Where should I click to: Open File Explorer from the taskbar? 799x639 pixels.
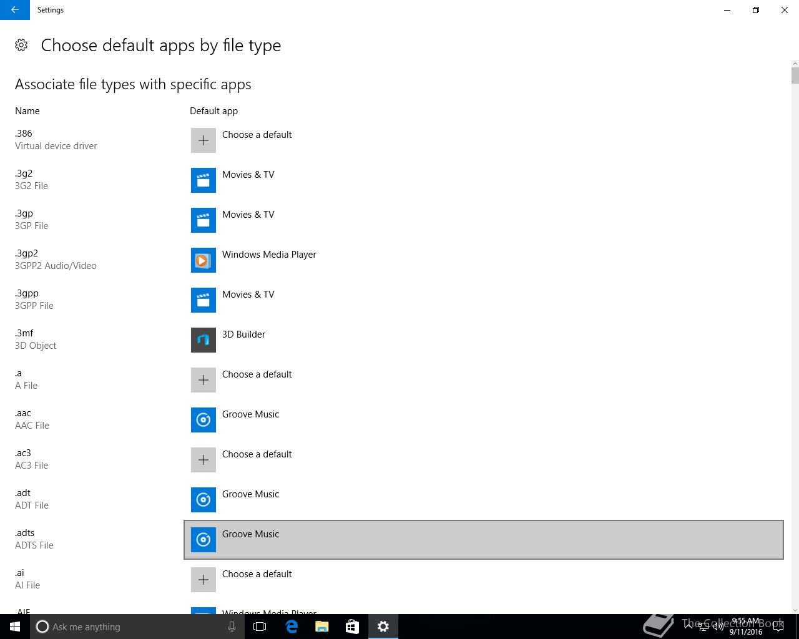(322, 627)
